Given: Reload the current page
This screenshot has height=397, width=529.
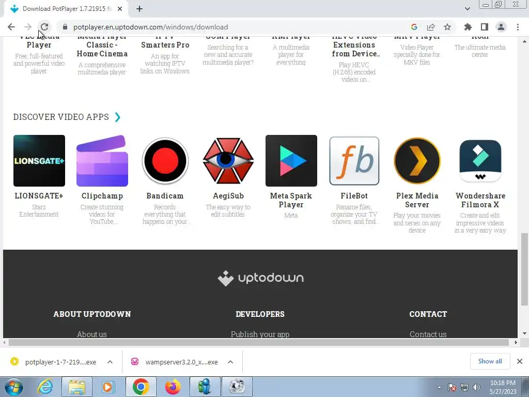Looking at the screenshot, I should click(44, 27).
